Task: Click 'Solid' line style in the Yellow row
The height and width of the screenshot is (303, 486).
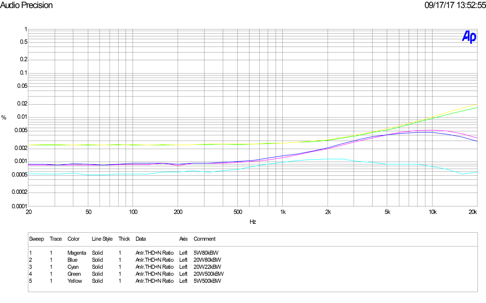Action: click(97, 281)
